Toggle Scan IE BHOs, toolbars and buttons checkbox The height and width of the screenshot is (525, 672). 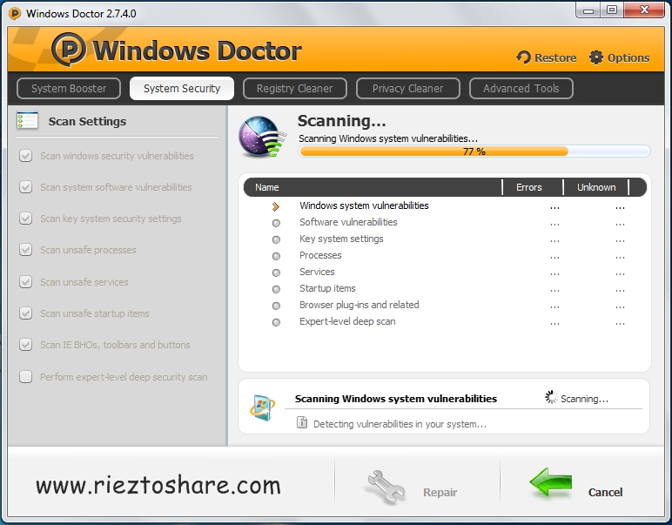point(26,345)
